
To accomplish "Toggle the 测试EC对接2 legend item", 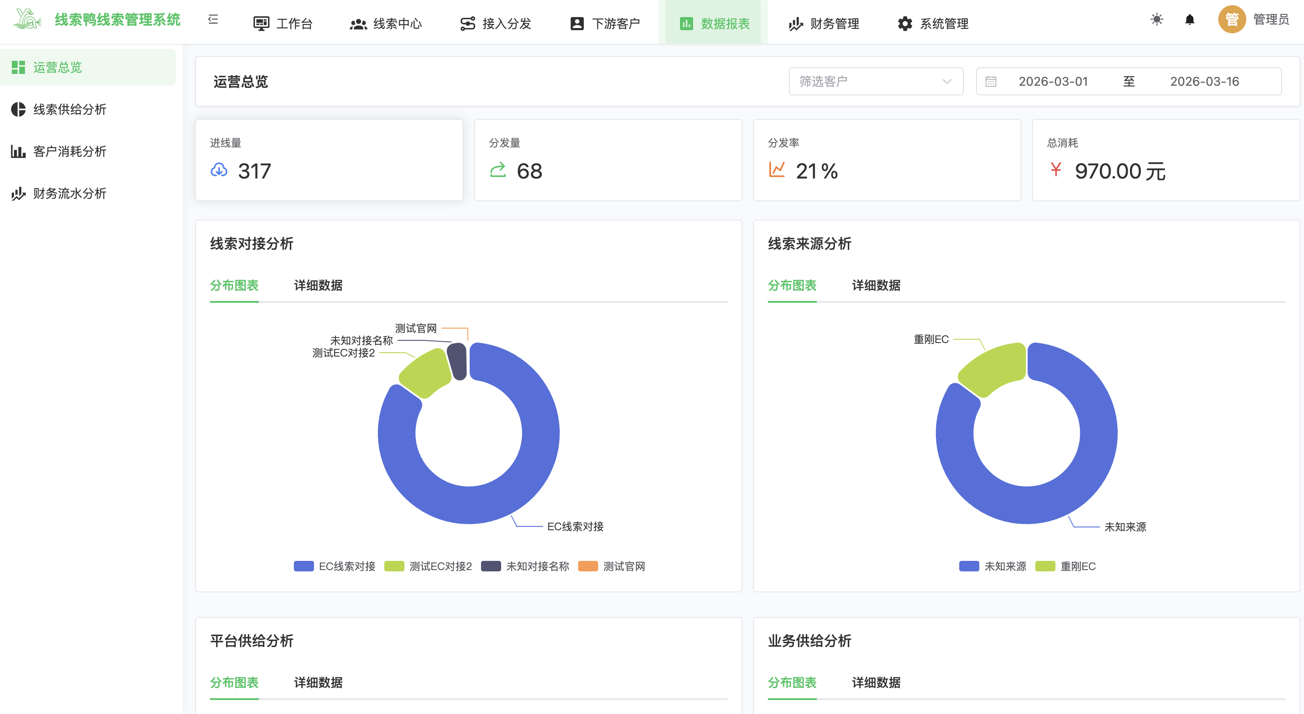I will coord(428,566).
